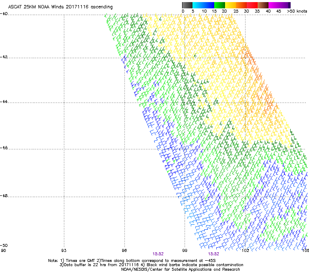Screen dimensions: 309x272
Task: Click the green 15-20 knots legend segment
Action: coord(220,5)
